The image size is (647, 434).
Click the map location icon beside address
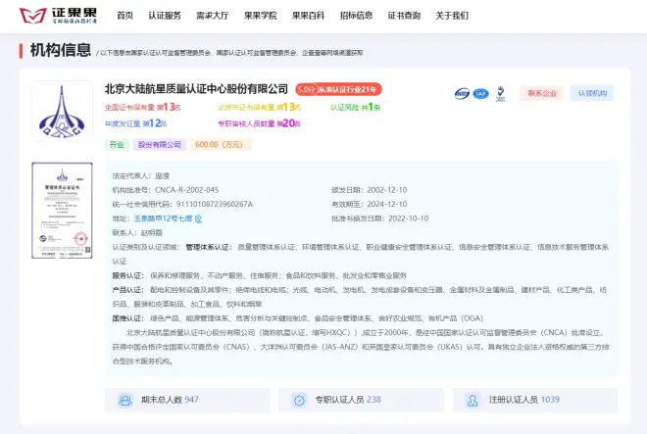click(x=198, y=218)
